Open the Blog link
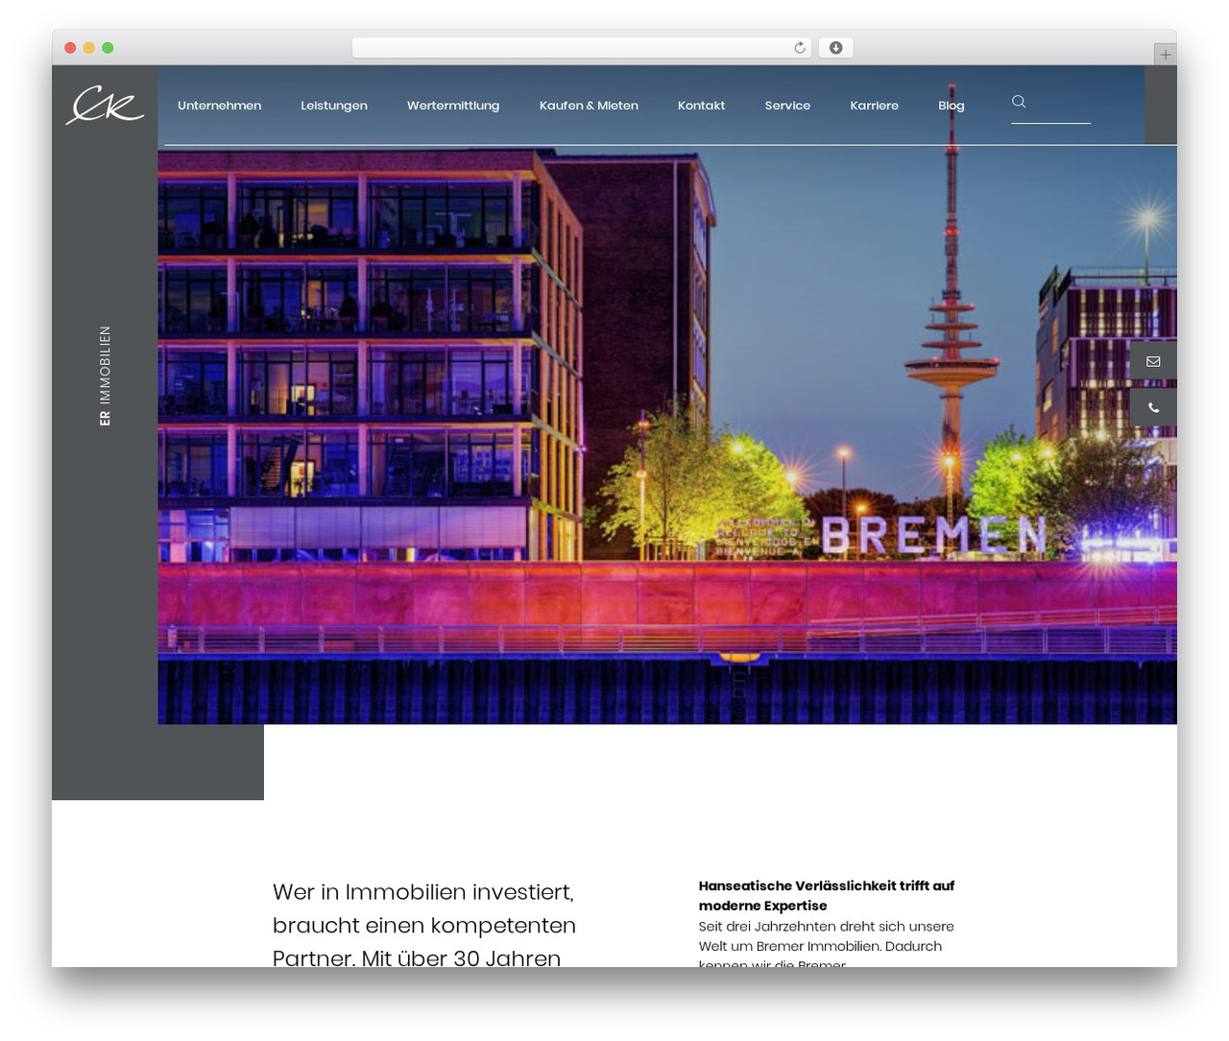The height and width of the screenshot is (1041, 1229). coord(952,106)
